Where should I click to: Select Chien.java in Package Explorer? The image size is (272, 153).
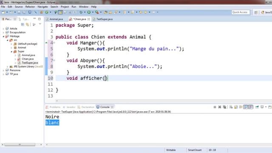click(x=28, y=59)
